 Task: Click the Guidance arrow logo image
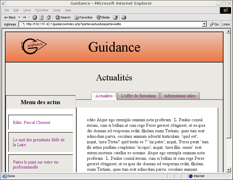[x=34, y=46]
